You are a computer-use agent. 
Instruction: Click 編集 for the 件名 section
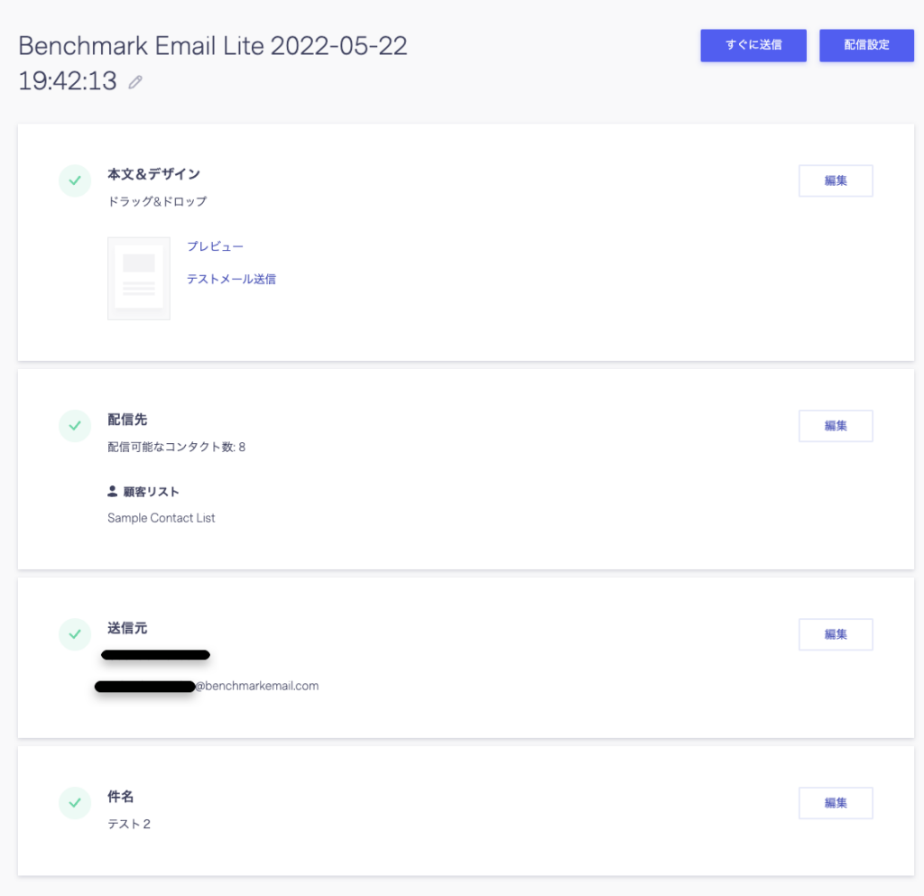(836, 803)
